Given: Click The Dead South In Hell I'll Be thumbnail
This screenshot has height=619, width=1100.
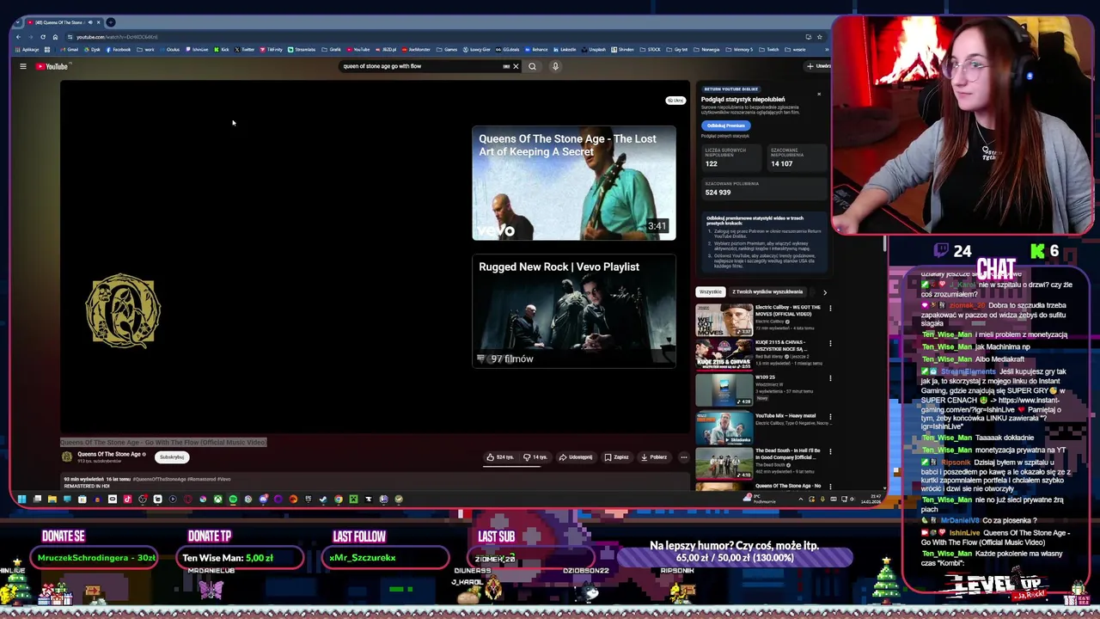Looking at the screenshot, I should point(724,463).
